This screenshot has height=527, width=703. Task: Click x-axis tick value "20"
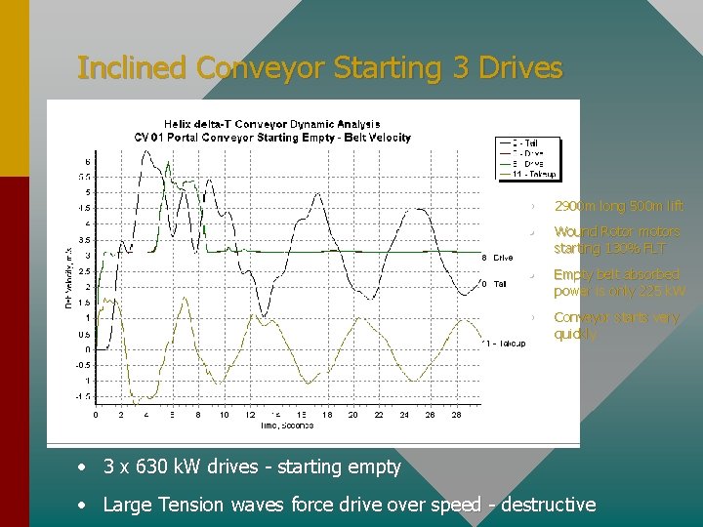(352, 415)
